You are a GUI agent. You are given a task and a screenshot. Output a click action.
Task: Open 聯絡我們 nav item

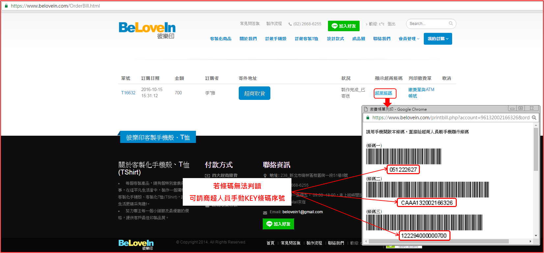click(382, 39)
